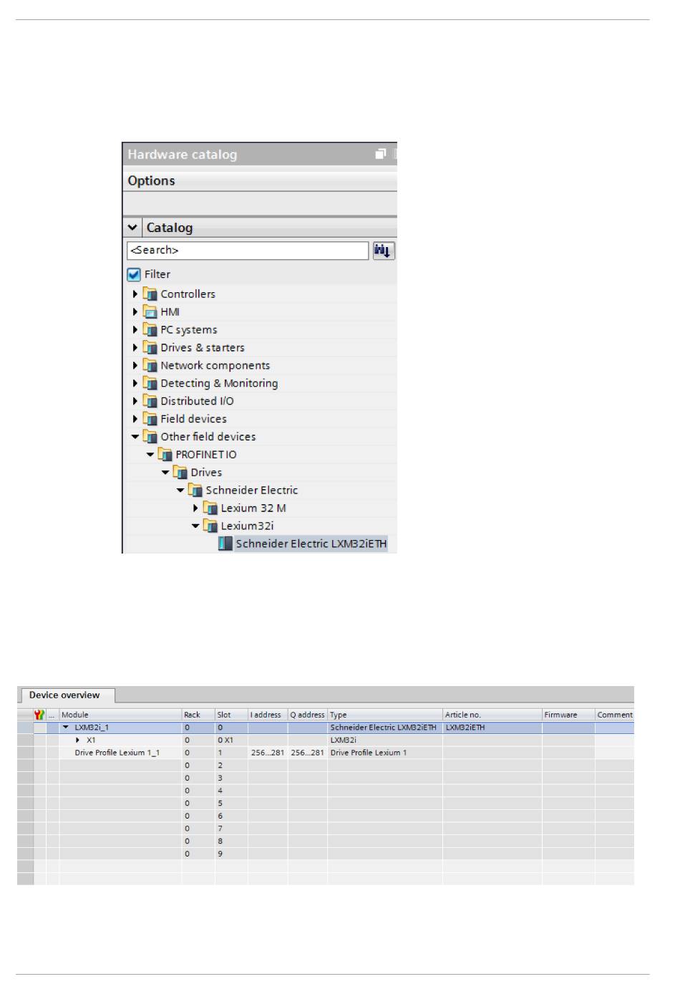
Task: Click the Q address column header
Action: (308, 715)
